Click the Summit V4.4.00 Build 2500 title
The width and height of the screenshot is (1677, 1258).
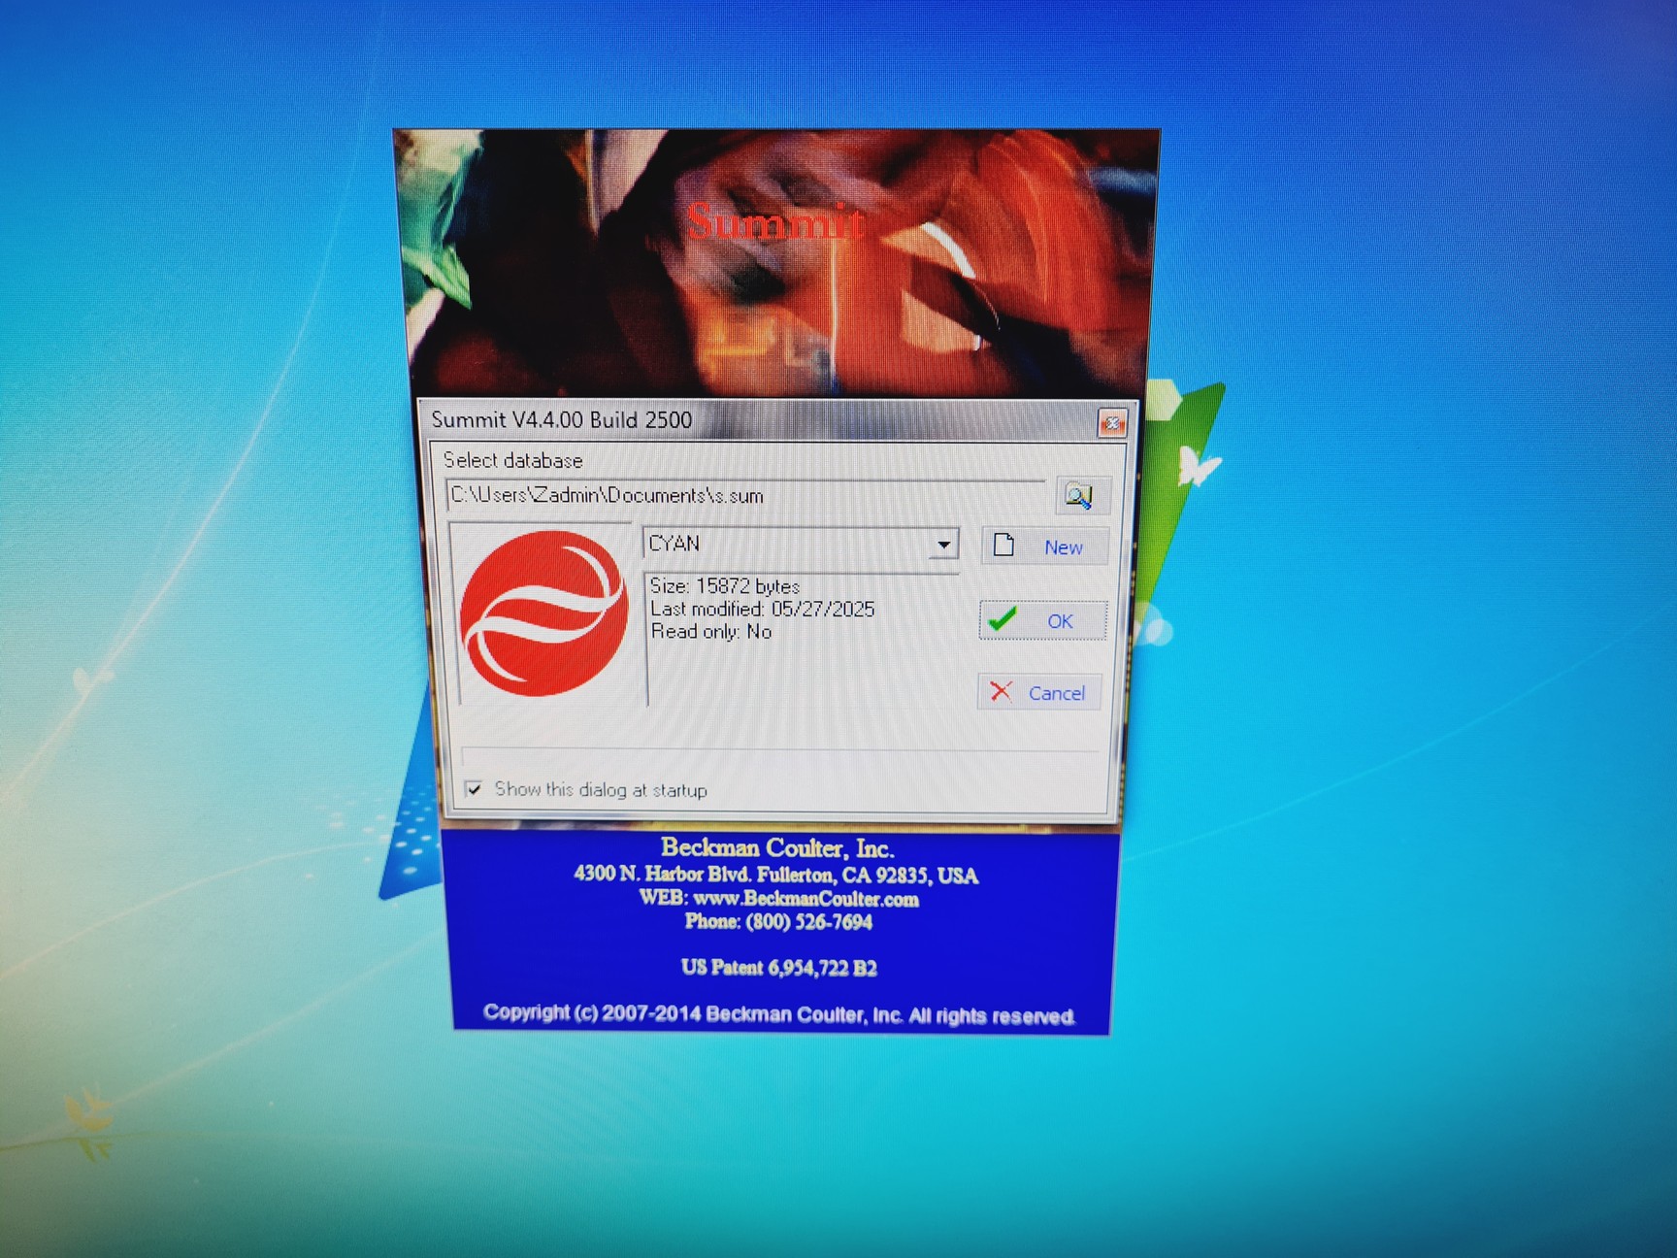(562, 420)
